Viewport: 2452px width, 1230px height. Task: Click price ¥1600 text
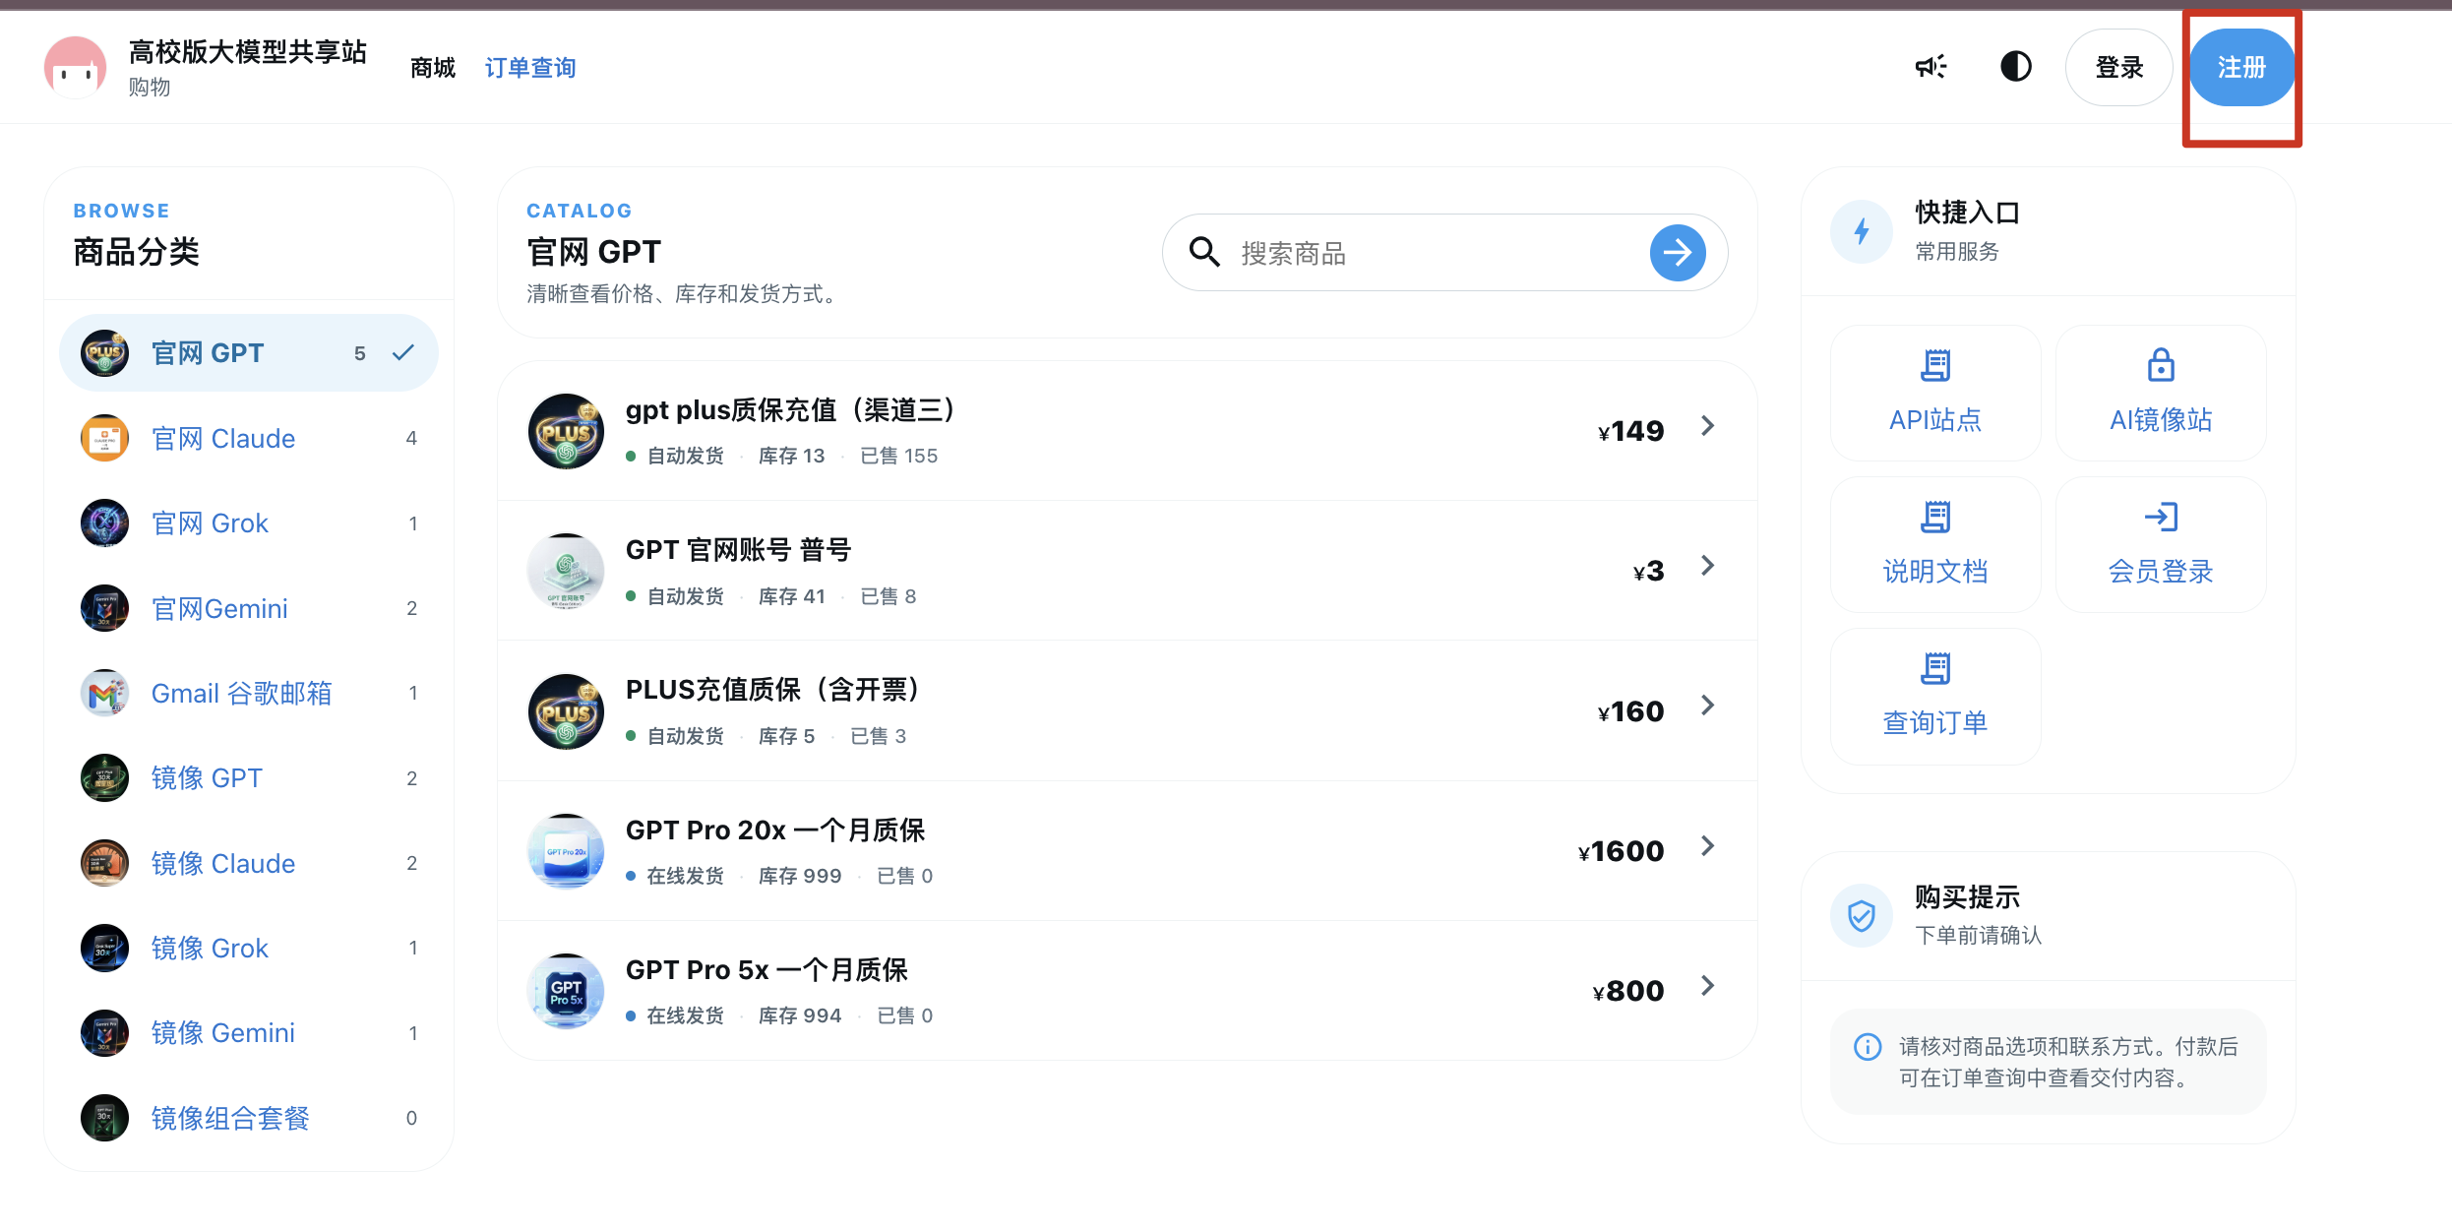(1621, 851)
